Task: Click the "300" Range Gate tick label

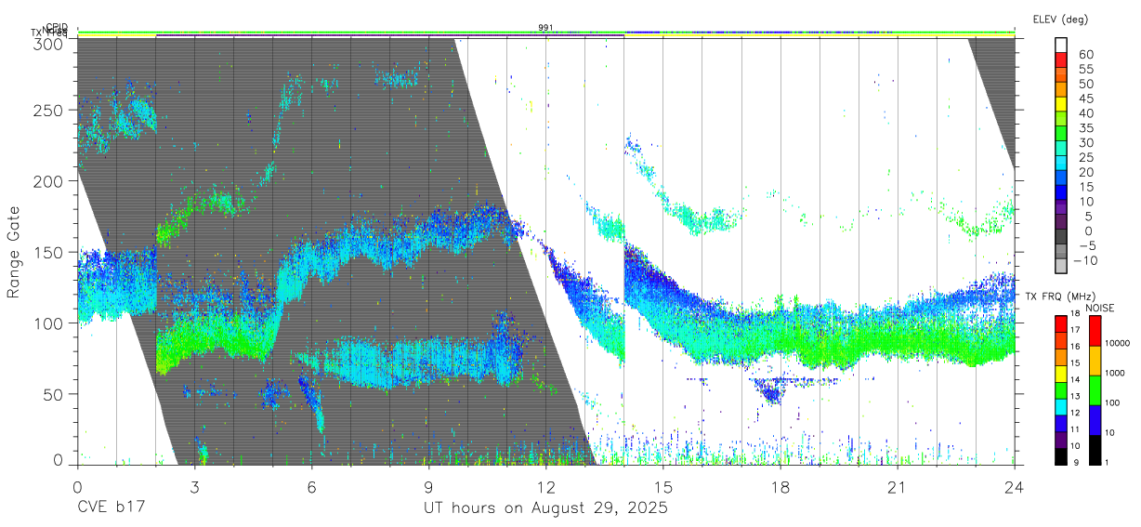Action: coord(47,44)
